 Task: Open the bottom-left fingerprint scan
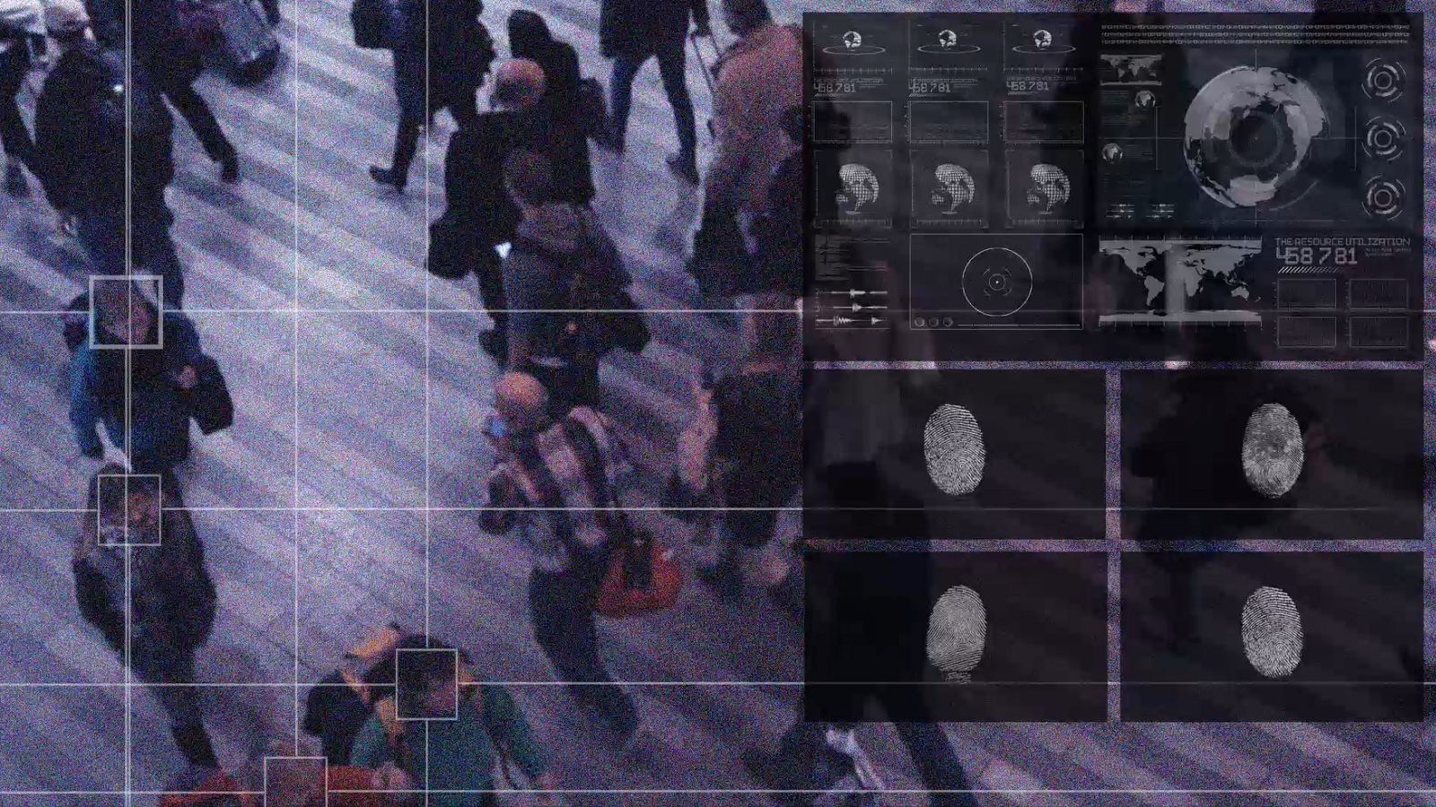(955, 633)
